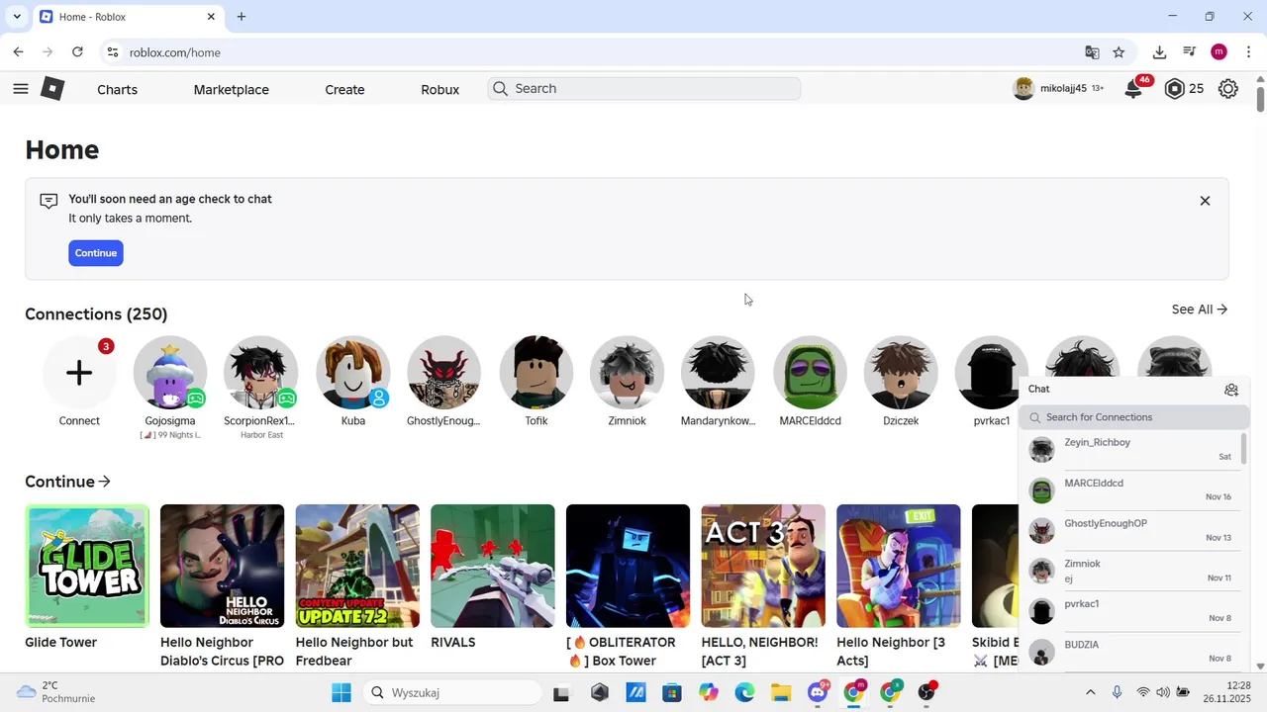
Task: Bookmark this page with the star
Action: [x=1119, y=52]
